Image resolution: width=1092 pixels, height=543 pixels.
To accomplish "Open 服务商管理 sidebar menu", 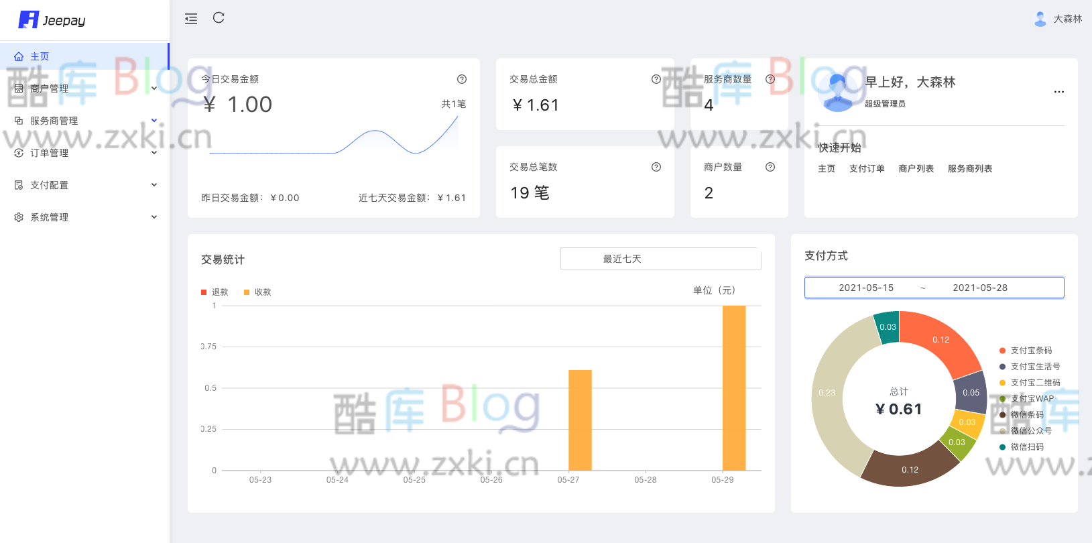I will 84,121.
